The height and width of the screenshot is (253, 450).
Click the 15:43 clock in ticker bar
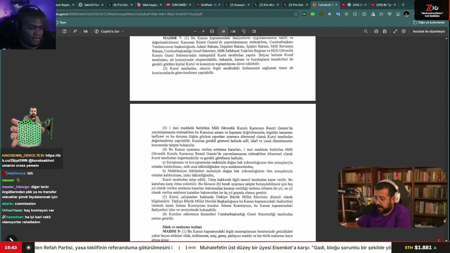[11, 247]
